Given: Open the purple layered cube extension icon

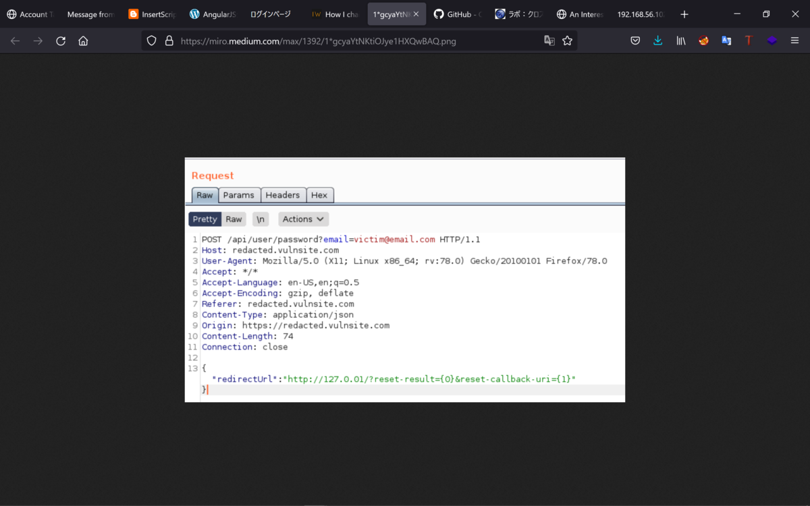Looking at the screenshot, I should click(772, 41).
